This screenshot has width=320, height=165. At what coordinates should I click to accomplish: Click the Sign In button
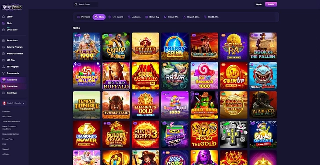[x=259, y=4]
